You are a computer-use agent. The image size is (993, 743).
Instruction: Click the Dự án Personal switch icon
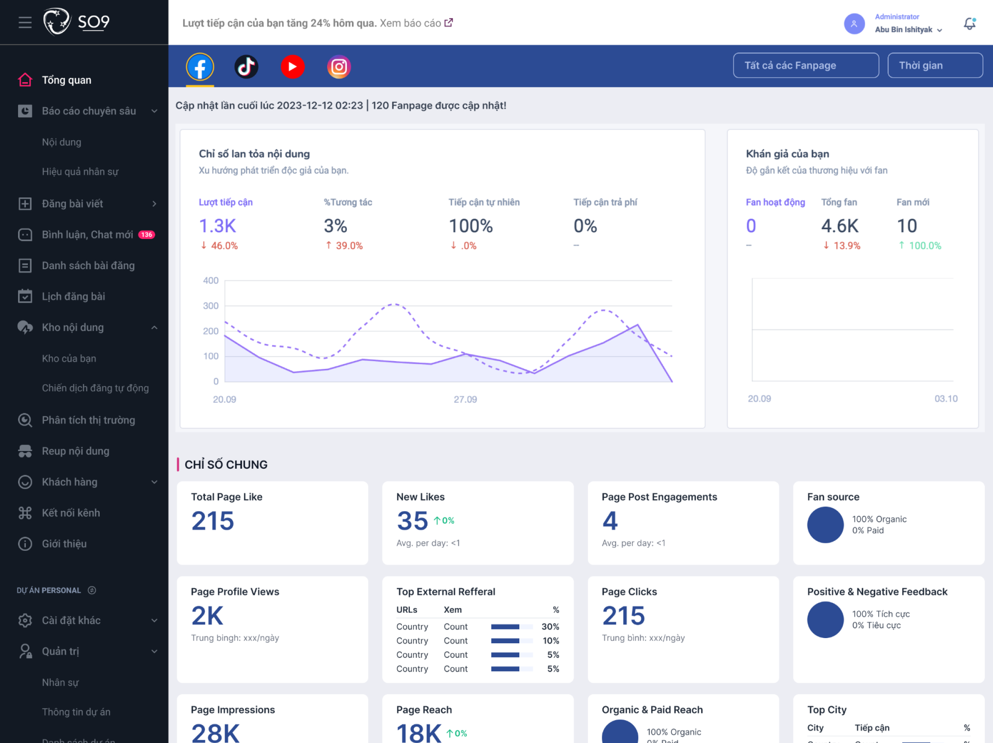tap(92, 590)
